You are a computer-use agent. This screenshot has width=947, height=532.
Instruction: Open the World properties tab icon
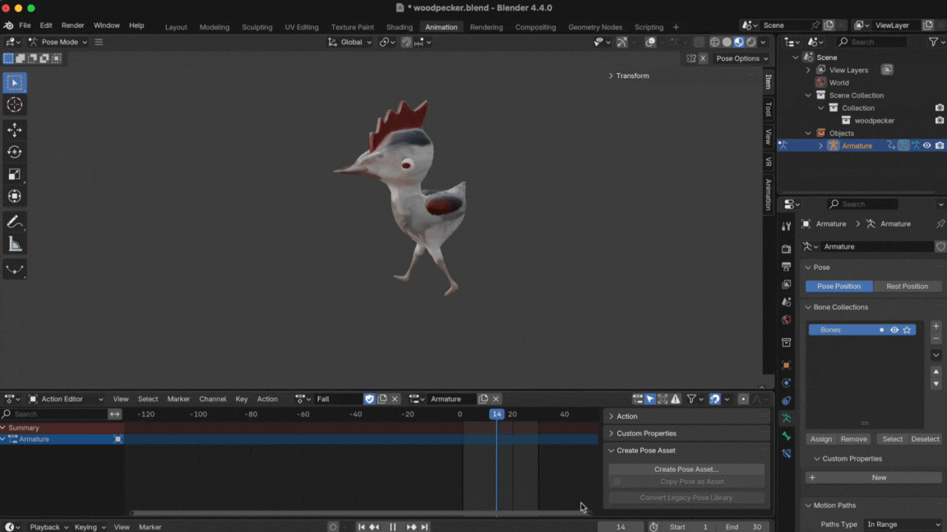click(x=786, y=319)
